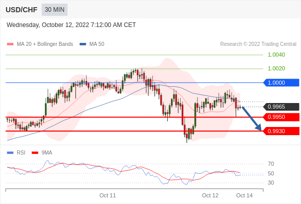This screenshot has width=301, height=204.
Task: Click the MA 20 Bollinger Bands legend swatch
Action: (10, 44)
